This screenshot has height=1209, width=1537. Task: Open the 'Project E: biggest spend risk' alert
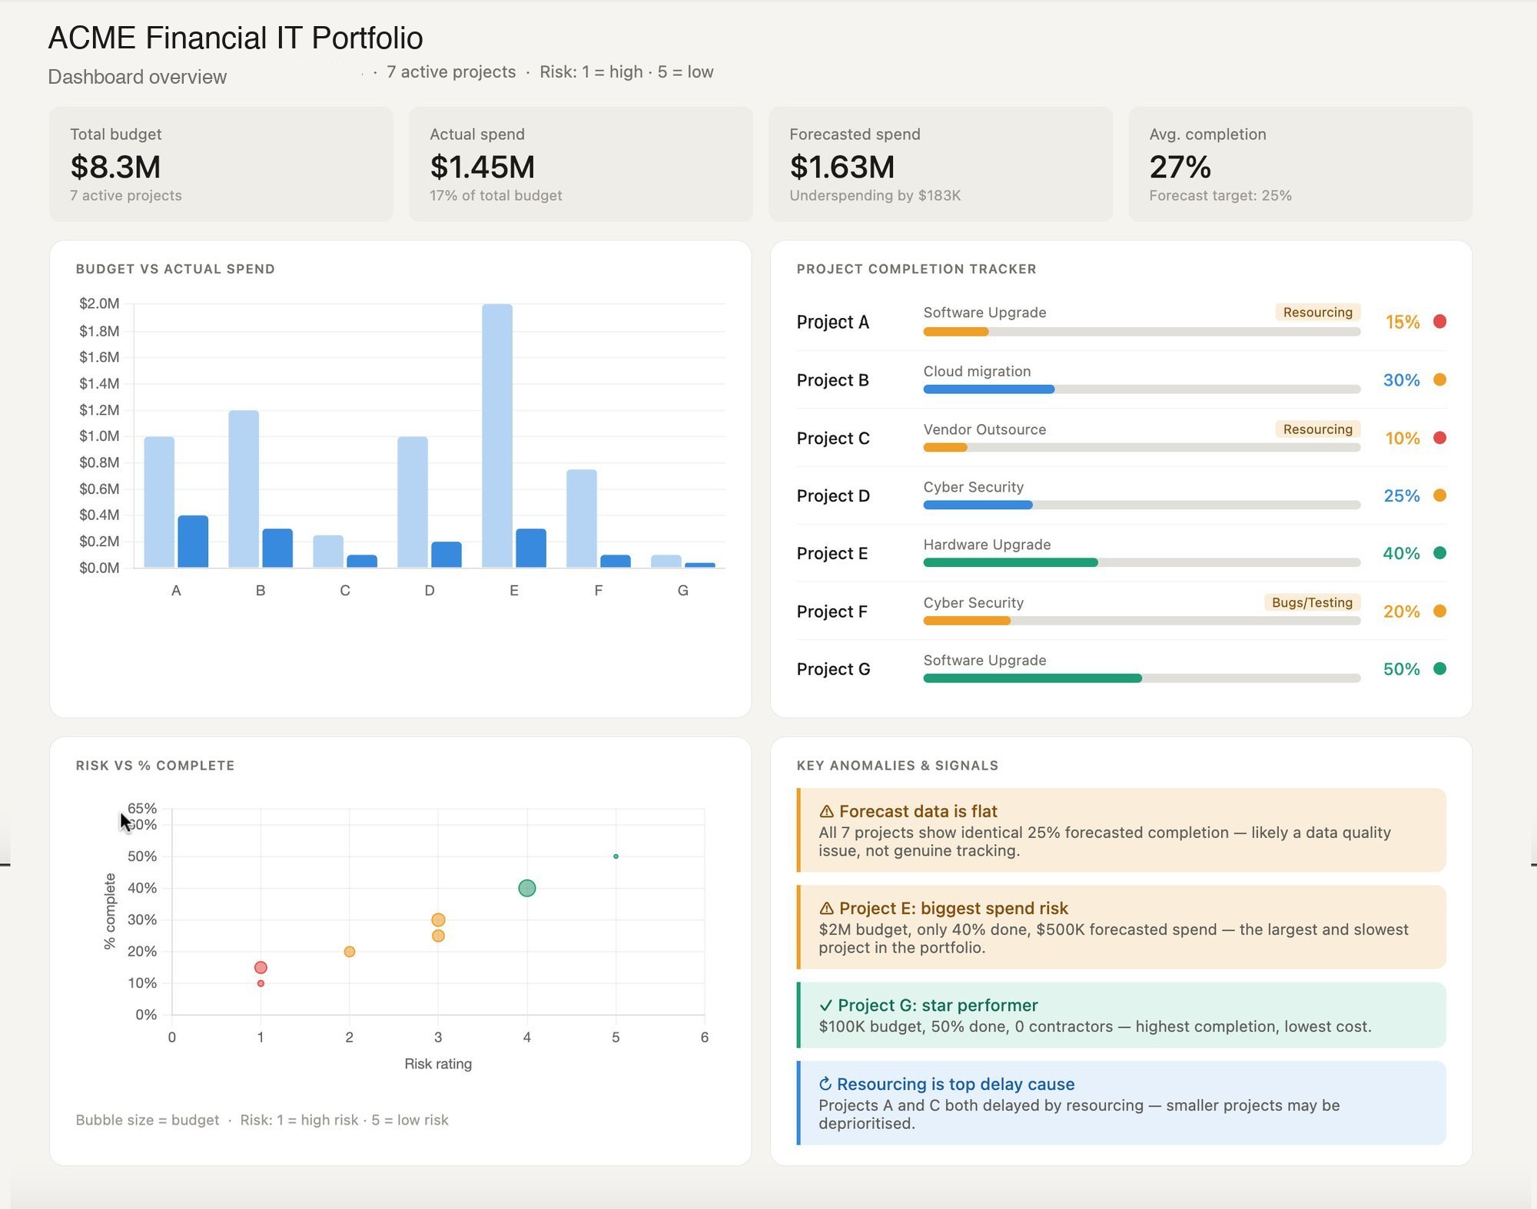point(1121,927)
